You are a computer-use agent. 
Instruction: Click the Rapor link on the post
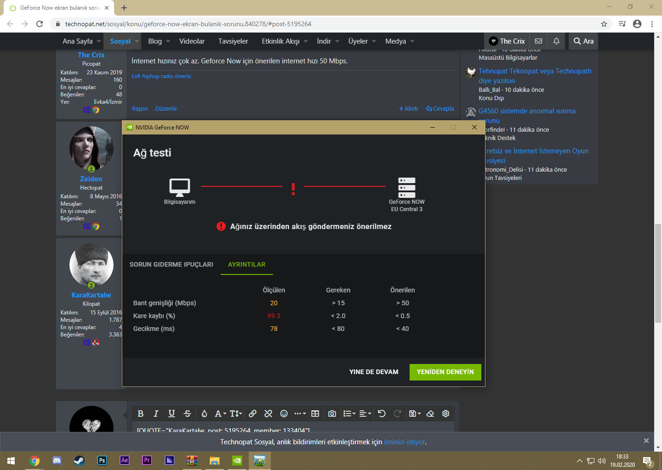(140, 109)
